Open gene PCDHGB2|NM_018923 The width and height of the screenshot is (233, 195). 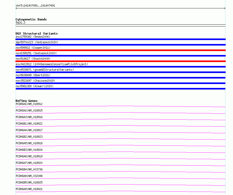coord(29,137)
